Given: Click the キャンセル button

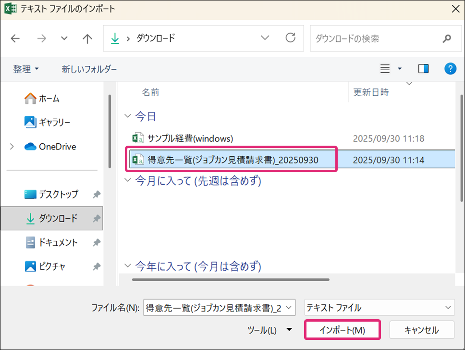Looking at the screenshot, I should 421,330.
